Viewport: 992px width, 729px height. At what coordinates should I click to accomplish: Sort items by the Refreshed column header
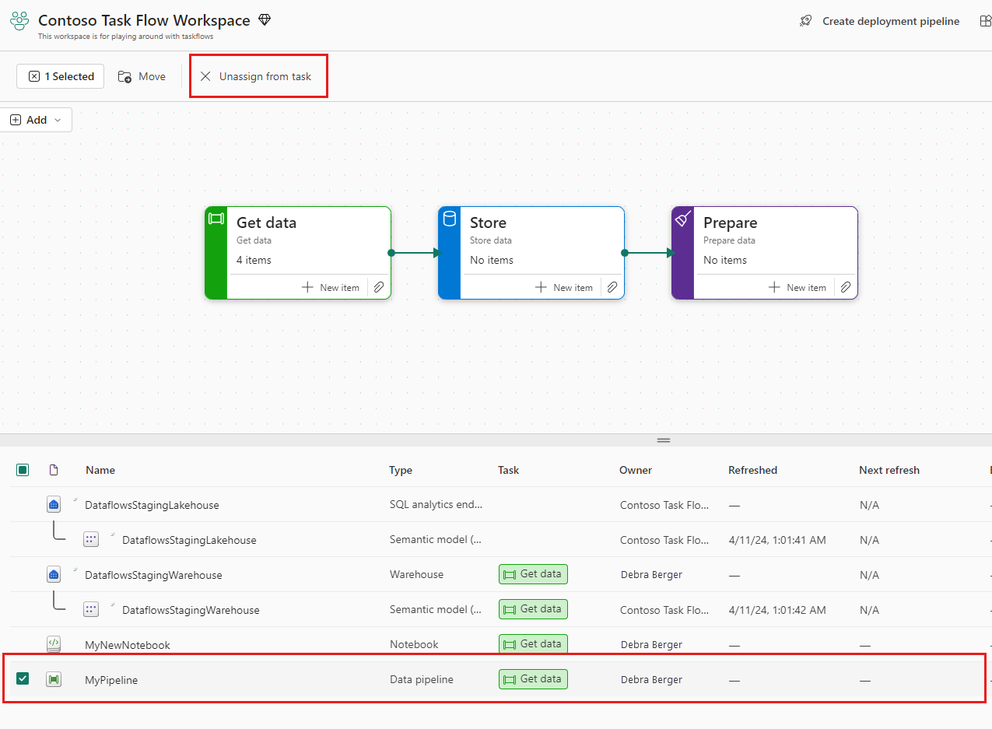click(x=753, y=470)
